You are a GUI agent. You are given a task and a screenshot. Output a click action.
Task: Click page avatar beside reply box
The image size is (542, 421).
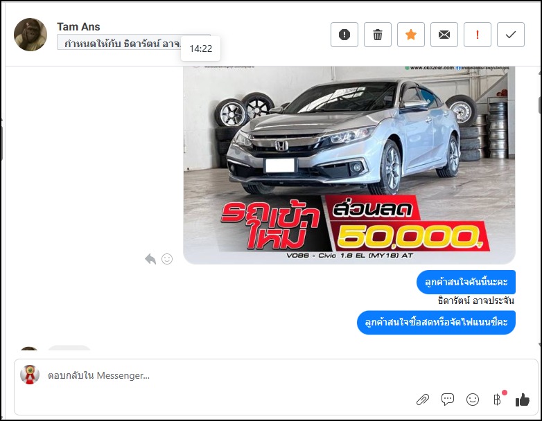tap(30, 375)
